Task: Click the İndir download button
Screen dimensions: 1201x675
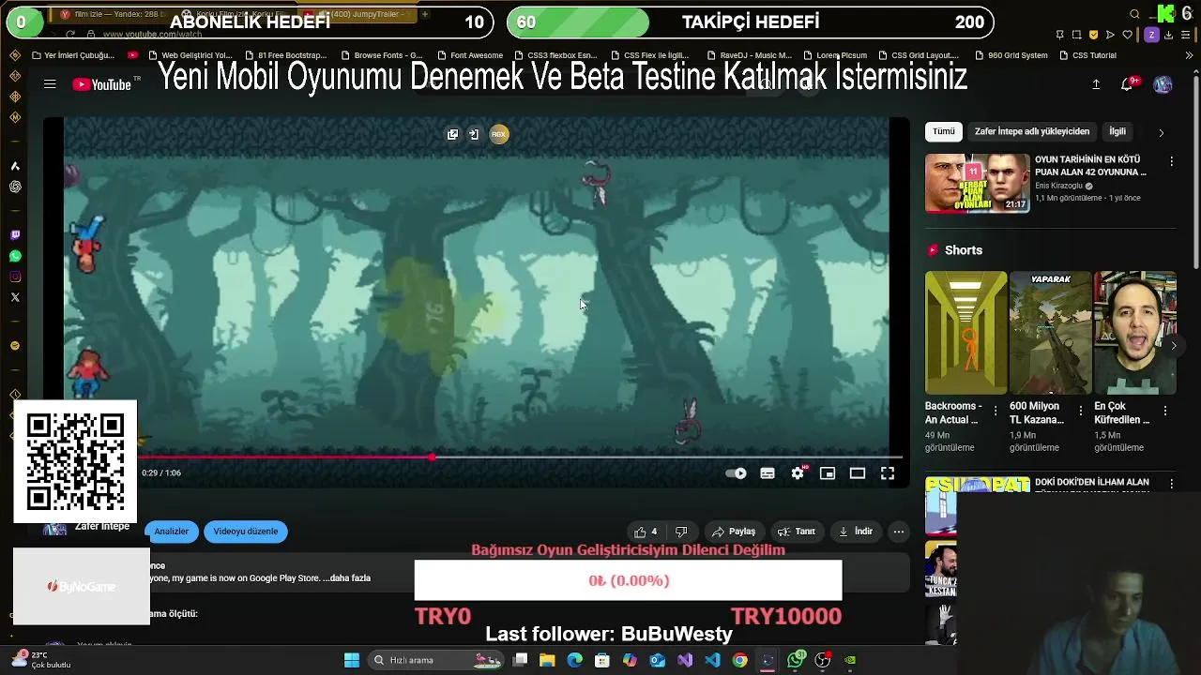Action: tap(856, 532)
